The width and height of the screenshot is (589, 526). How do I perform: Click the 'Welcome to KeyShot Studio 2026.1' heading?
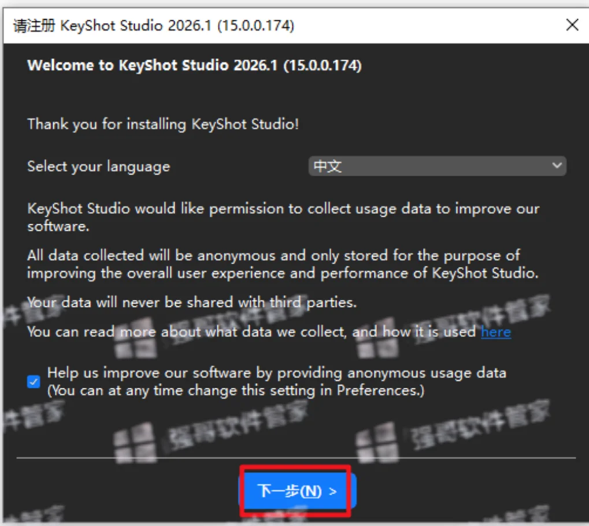[194, 65]
